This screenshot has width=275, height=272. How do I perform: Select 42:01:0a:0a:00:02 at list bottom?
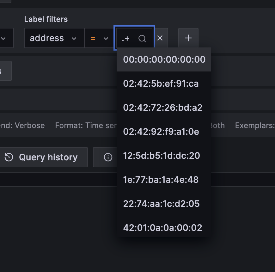[x=162, y=227]
